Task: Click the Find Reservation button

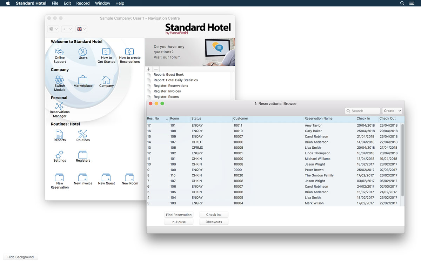Action: click(x=179, y=215)
